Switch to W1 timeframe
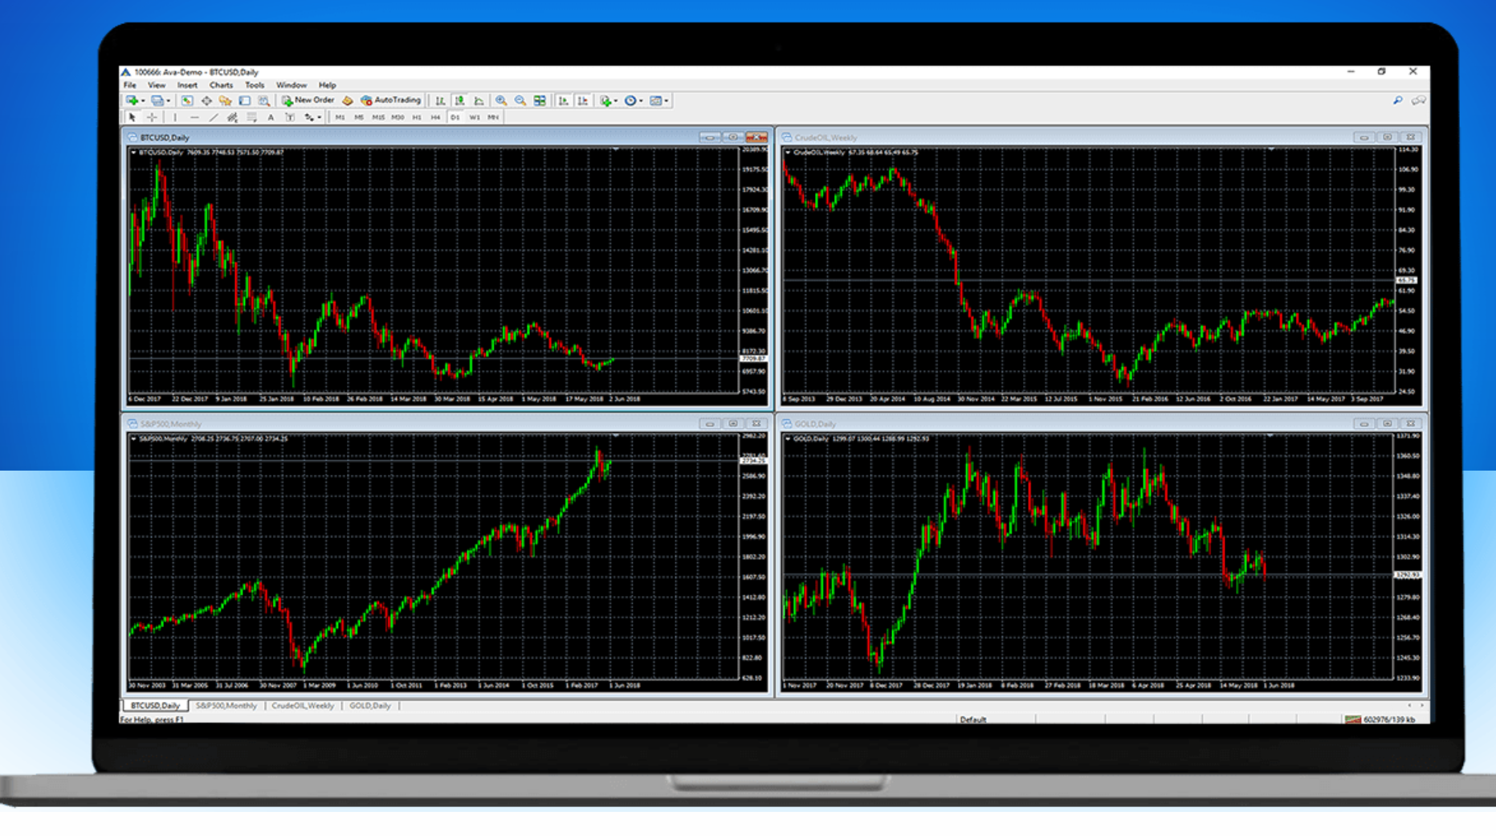Screen dimensions: 1496x836 (x=475, y=117)
